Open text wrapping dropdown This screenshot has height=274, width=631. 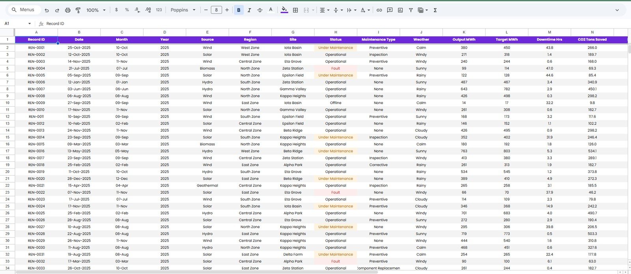point(351,10)
